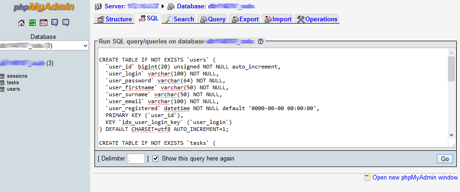Click into the Delimiter input field
Screen dimensions: 460x192
click(x=136, y=159)
